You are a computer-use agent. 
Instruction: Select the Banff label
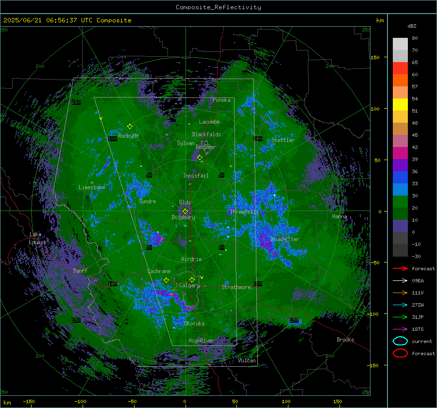point(80,270)
